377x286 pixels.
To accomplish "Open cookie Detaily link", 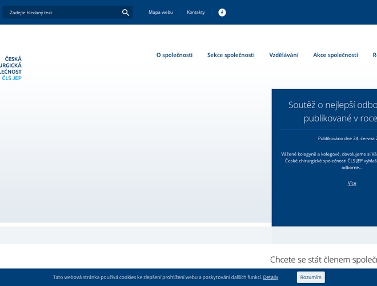I will click(x=271, y=277).
